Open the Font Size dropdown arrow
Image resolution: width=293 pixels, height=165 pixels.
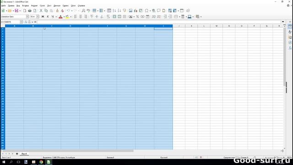tap(38, 16)
